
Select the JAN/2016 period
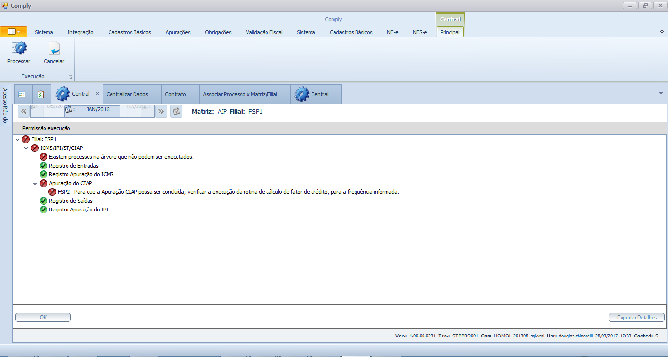point(93,110)
